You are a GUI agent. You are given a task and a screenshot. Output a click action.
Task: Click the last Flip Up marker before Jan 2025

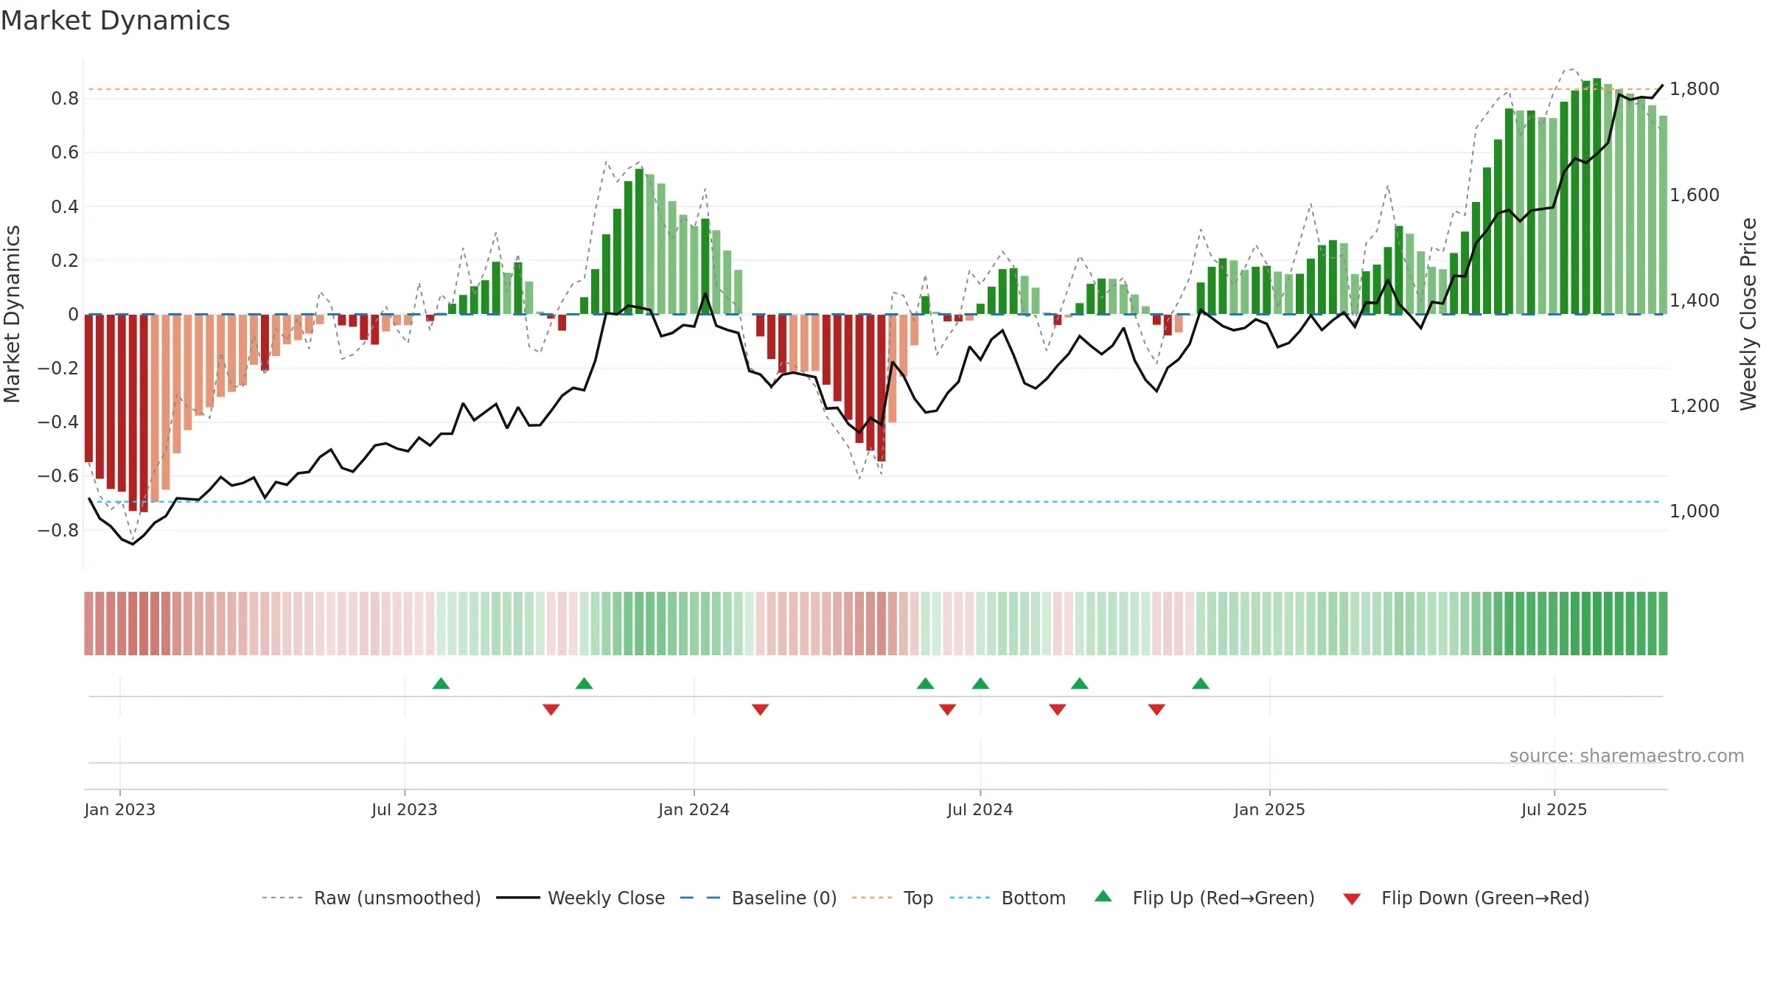click(x=1201, y=683)
